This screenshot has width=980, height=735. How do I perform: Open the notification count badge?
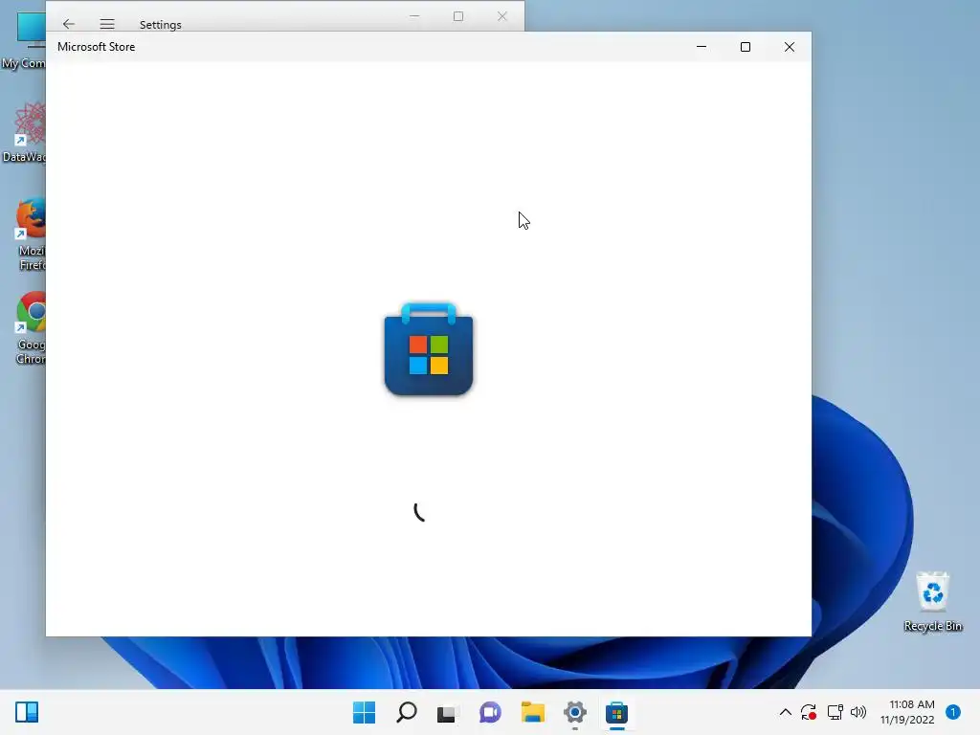pyautogui.click(x=953, y=711)
